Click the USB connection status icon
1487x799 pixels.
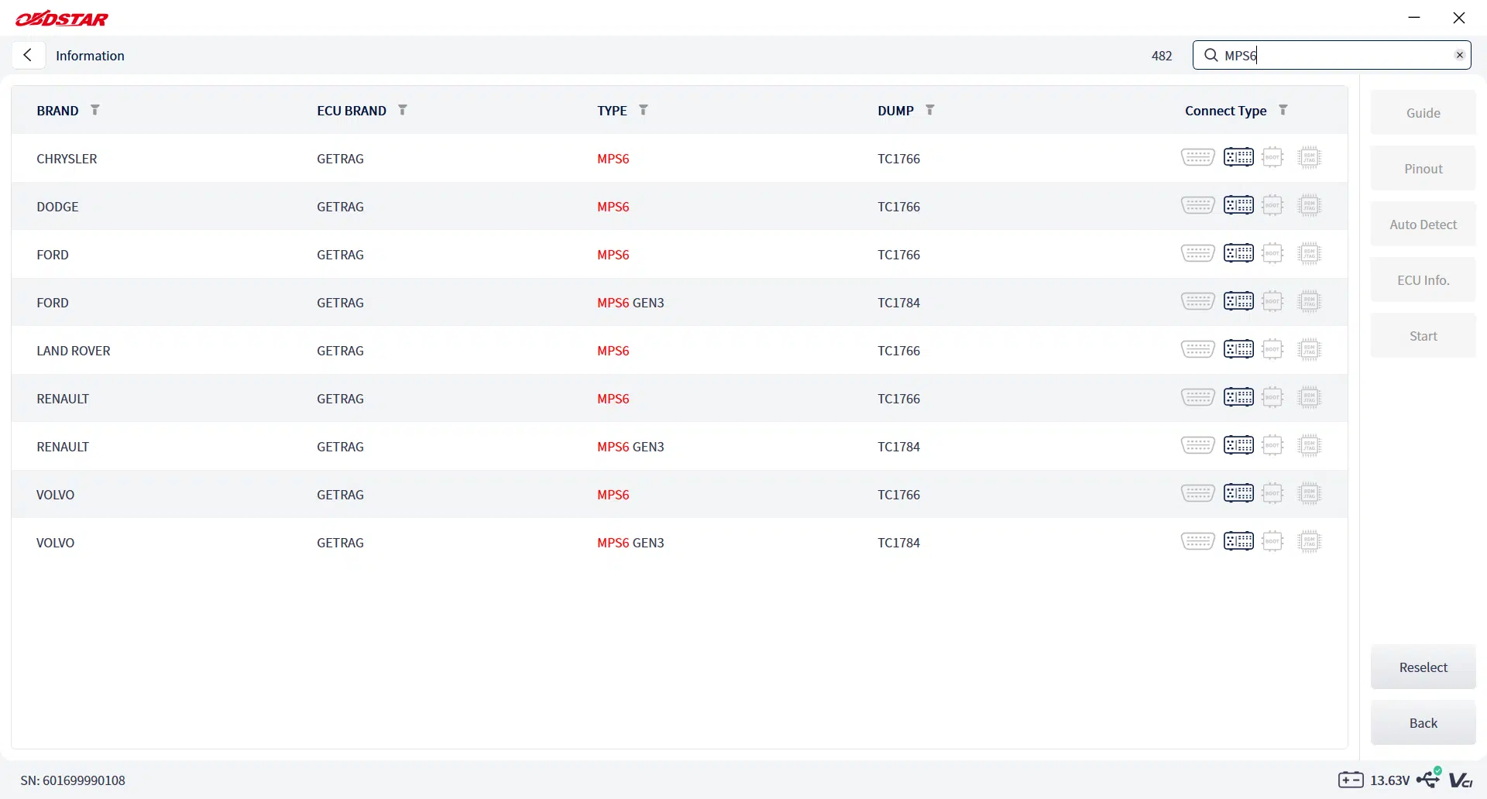pos(1429,778)
